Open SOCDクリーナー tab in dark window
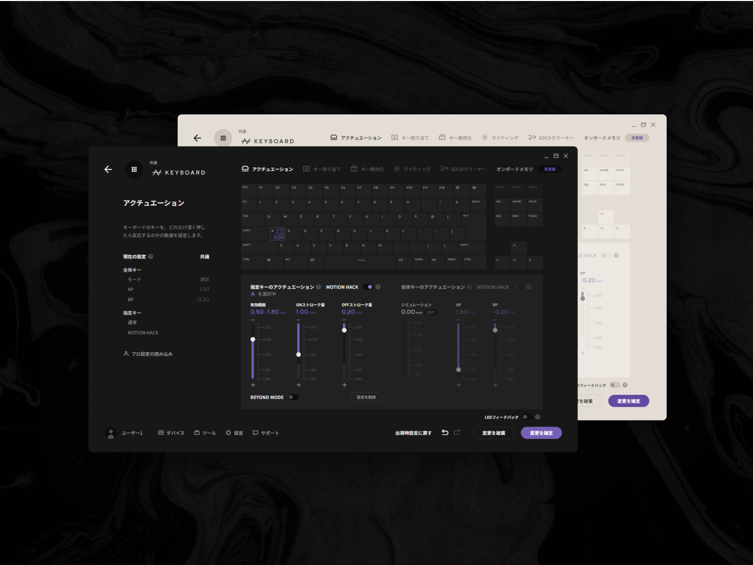Viewport: 753px width, 565px height. (463, 169)
